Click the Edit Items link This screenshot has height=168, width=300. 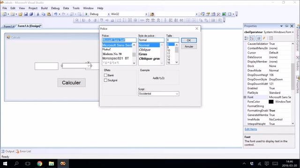(x=251, y=129)
